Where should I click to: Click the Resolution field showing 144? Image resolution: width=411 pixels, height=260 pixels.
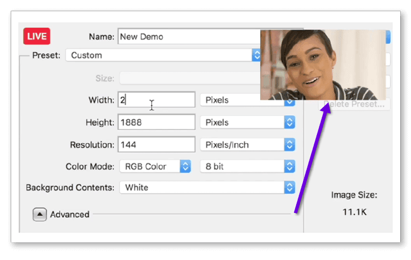(156, 145)
